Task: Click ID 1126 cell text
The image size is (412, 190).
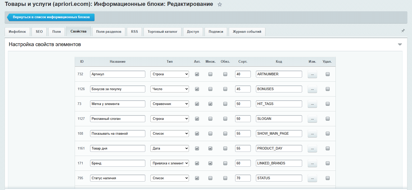Action: 81,89
